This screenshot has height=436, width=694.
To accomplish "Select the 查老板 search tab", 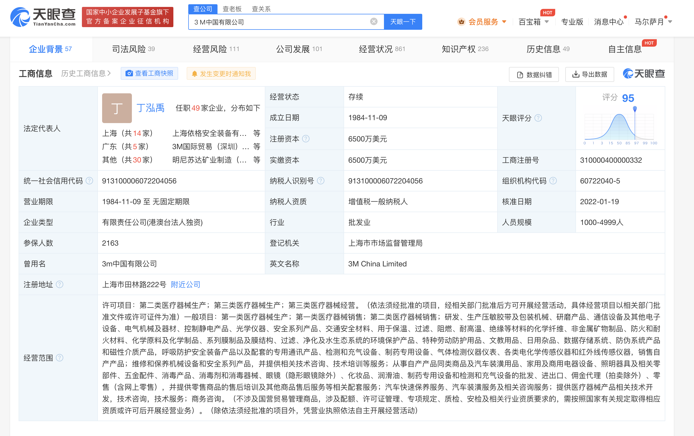I will [x=232, y=9].
